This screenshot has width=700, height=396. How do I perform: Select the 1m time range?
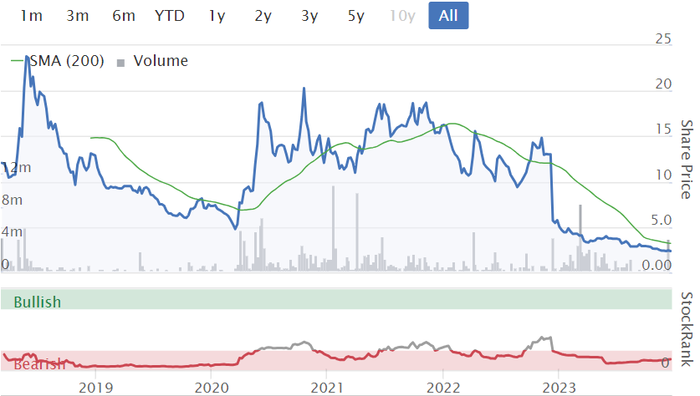(x=31, y=16)
